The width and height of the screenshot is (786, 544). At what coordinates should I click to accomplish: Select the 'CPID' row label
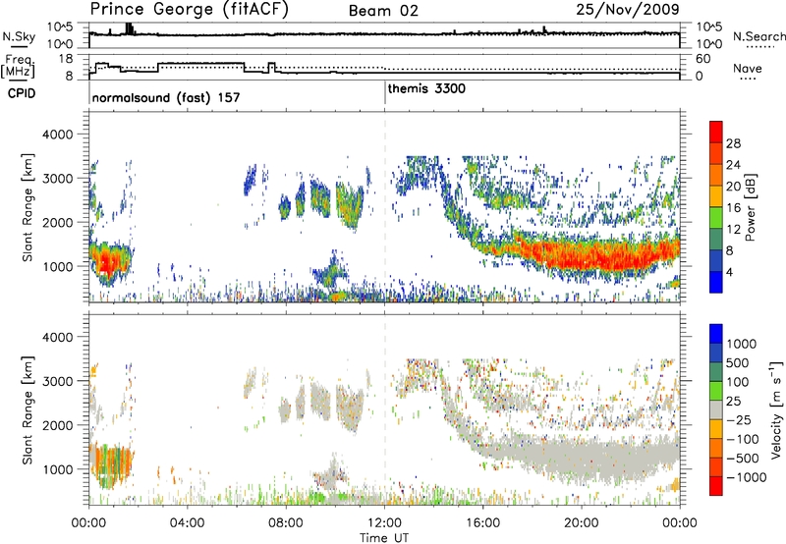point(22,93)
